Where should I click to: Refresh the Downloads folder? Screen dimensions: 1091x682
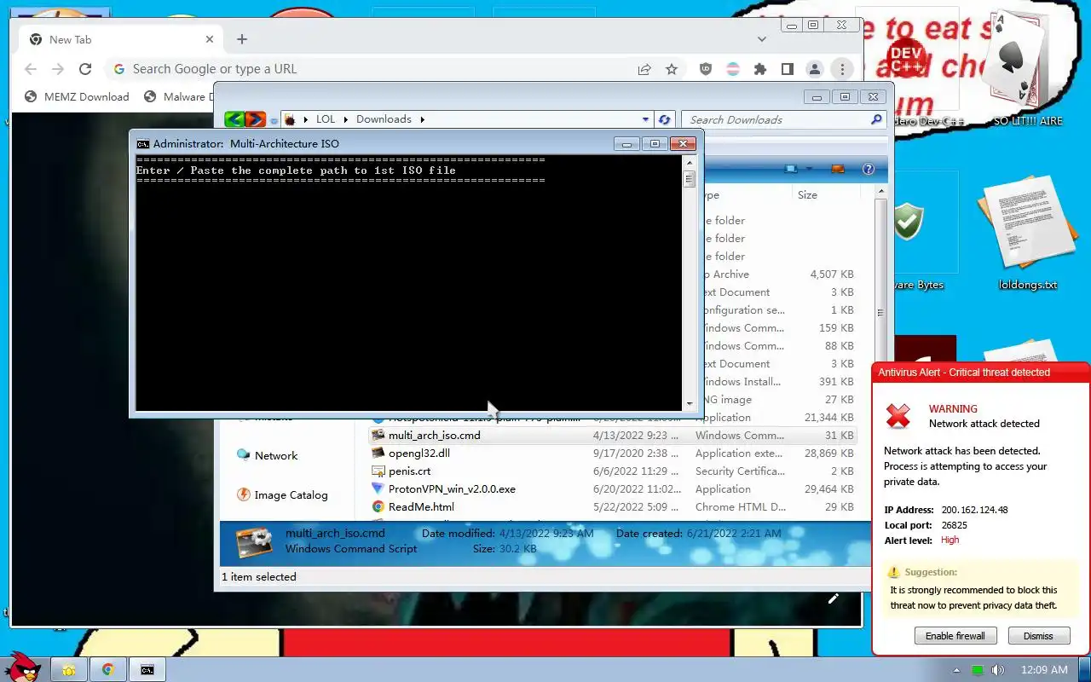coord(665,119)
